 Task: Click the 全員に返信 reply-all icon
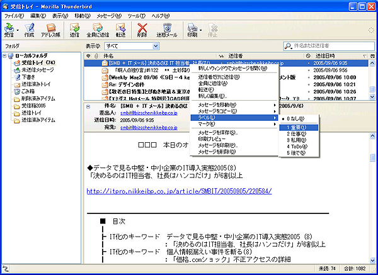pos(98,30)
